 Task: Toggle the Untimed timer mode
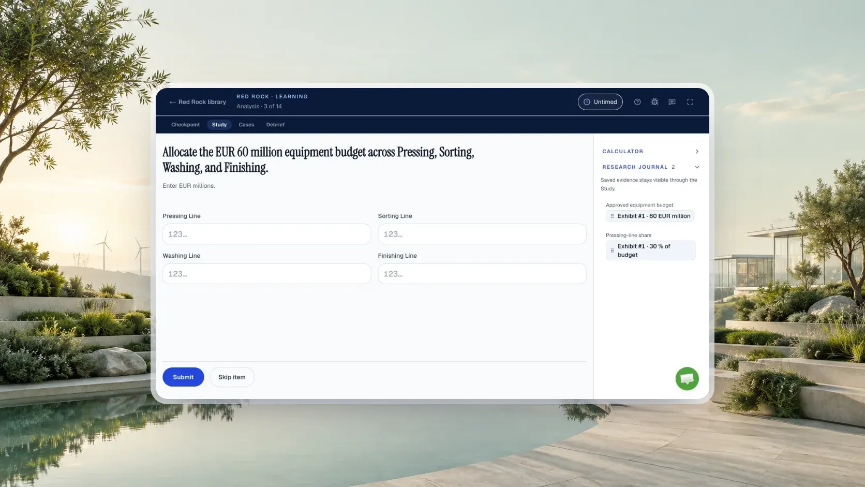(x=600, y=102)
